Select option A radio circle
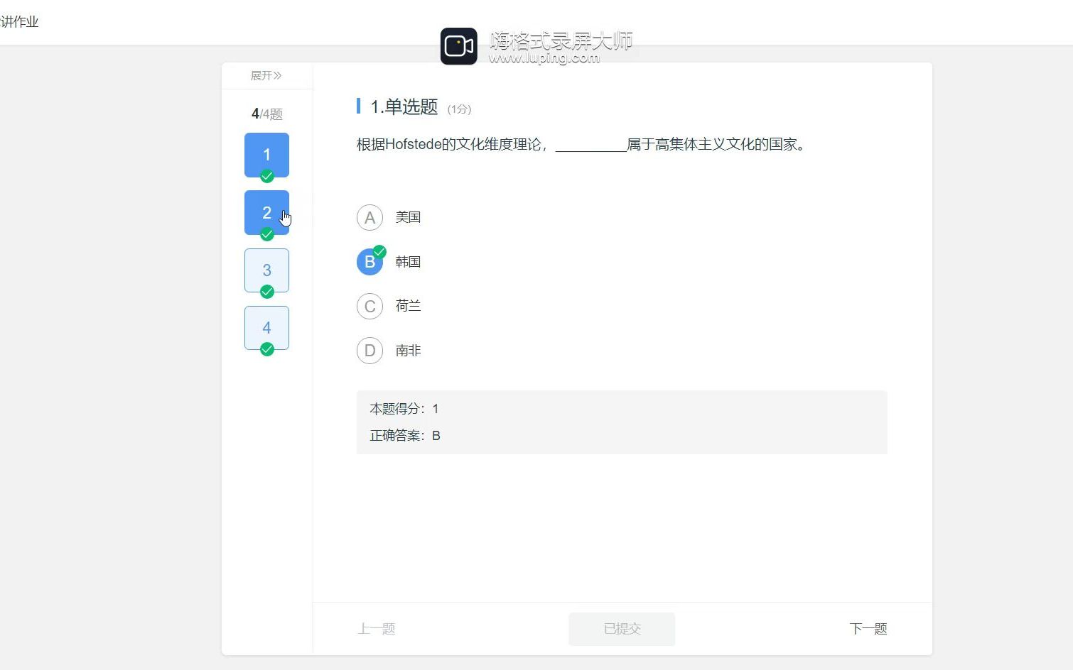Viewport: 1073px width, 670px height. pos(370,218)
